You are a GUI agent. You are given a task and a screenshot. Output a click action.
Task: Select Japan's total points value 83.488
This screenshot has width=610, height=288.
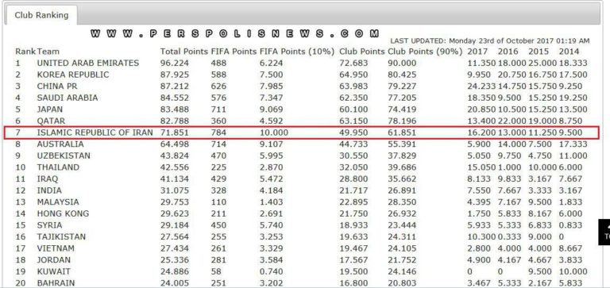(174, 109)
